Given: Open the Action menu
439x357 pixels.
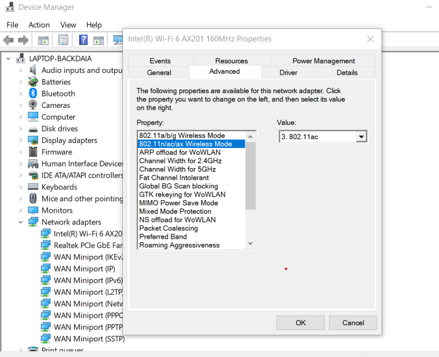Looking at the screenshot, I should (x=39, y=25).
